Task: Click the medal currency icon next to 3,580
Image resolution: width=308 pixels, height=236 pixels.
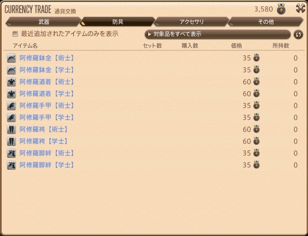Action: [281, 9]
